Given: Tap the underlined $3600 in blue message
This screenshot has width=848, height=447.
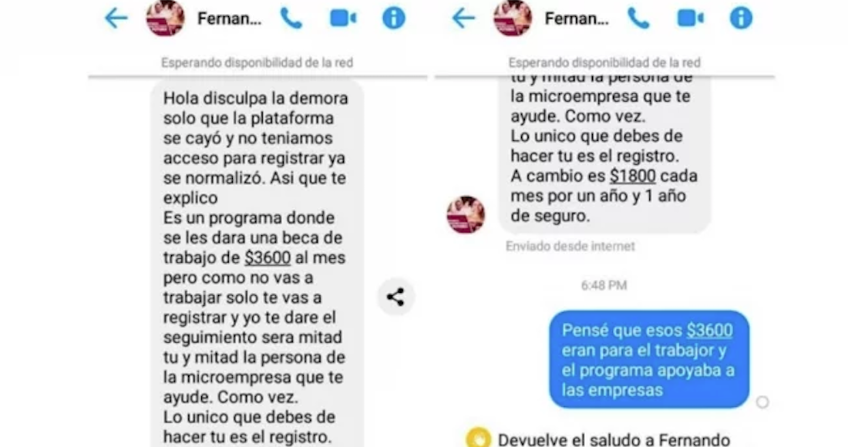Looking at the screenshot, I should pyautogui.click(x=709, y=331).
